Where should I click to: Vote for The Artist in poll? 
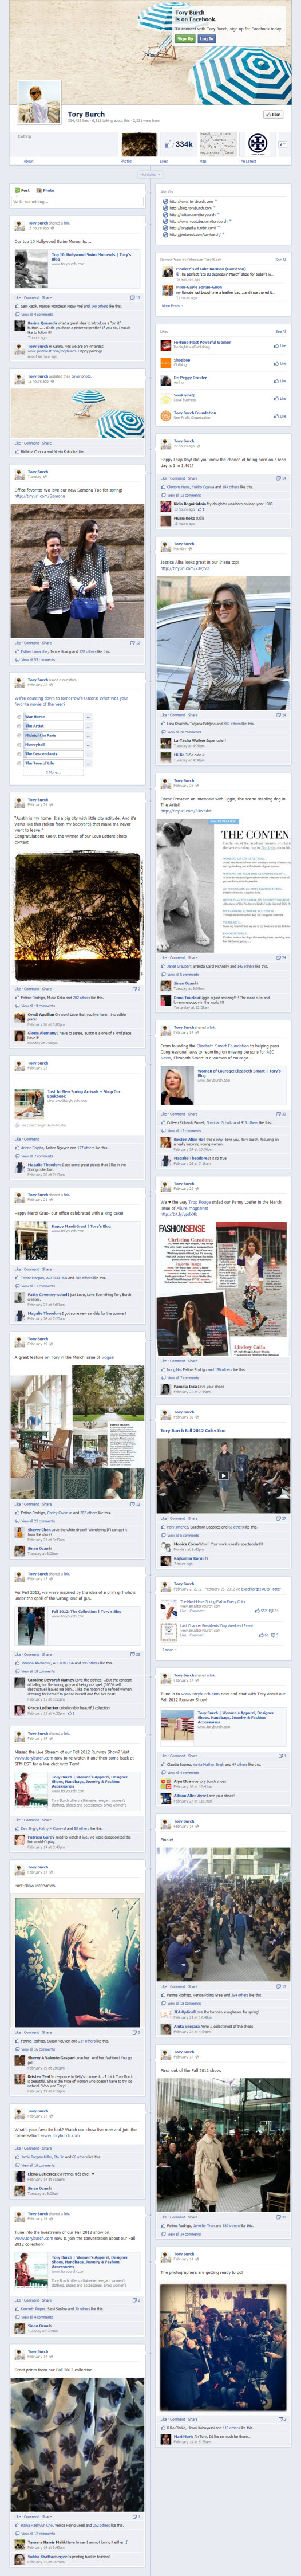(53, 726)
